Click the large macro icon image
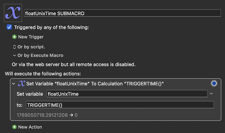The height and width of the screenshot is (133, 225). (x=13, y=13)
